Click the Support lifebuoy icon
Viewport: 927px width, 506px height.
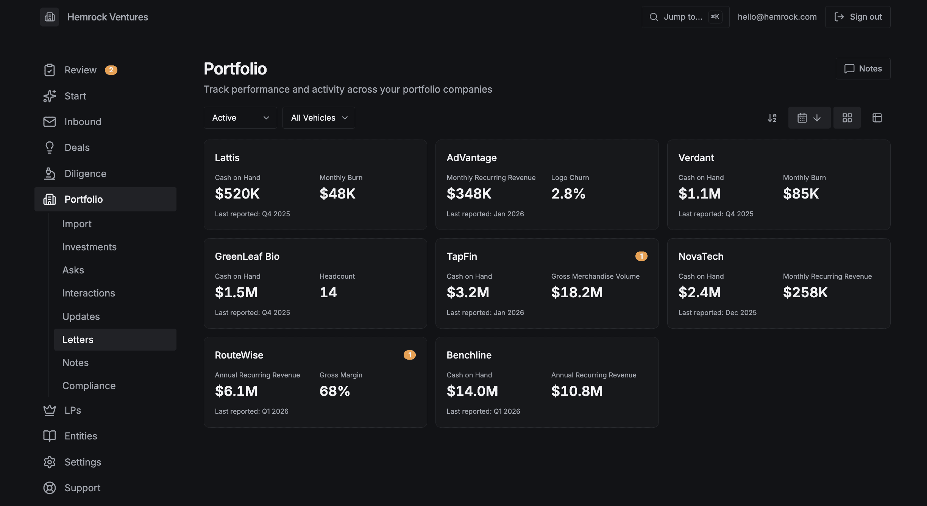point(50,488)
